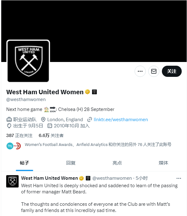Open the post's three-dot more menu

(179, 179)
